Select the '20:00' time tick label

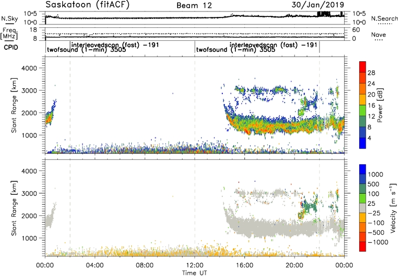click(x=294, y=266)
